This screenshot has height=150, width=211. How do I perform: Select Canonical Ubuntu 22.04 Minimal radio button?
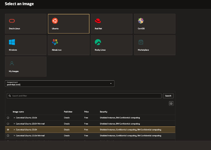8,136
